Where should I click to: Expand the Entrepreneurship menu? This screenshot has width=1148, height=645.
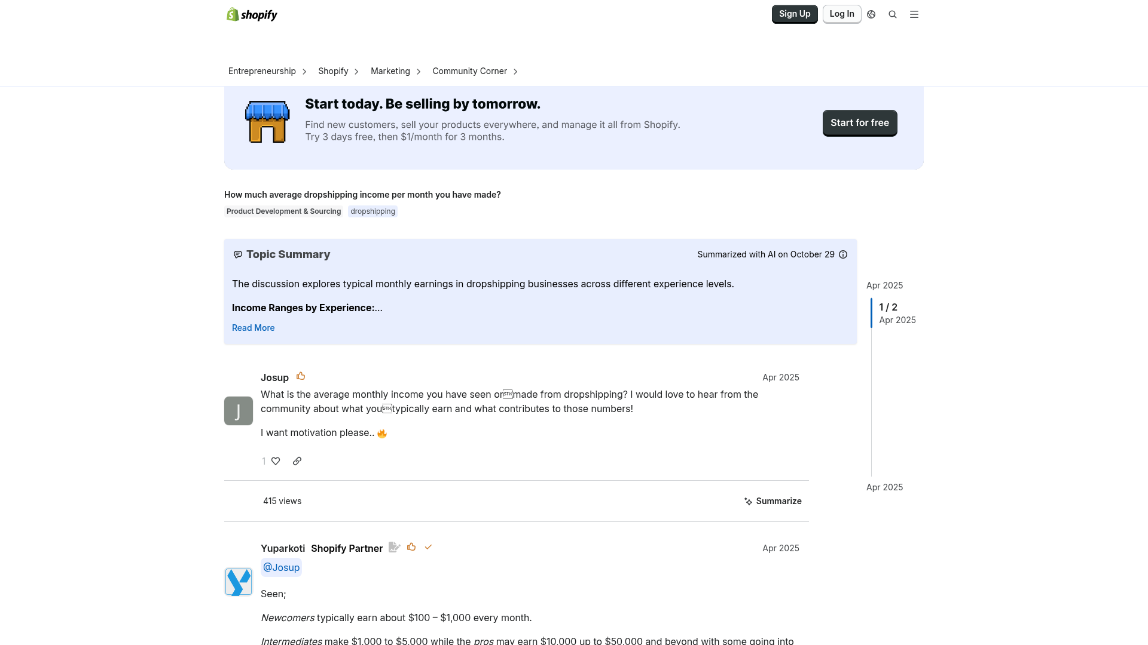click(267, 71)
